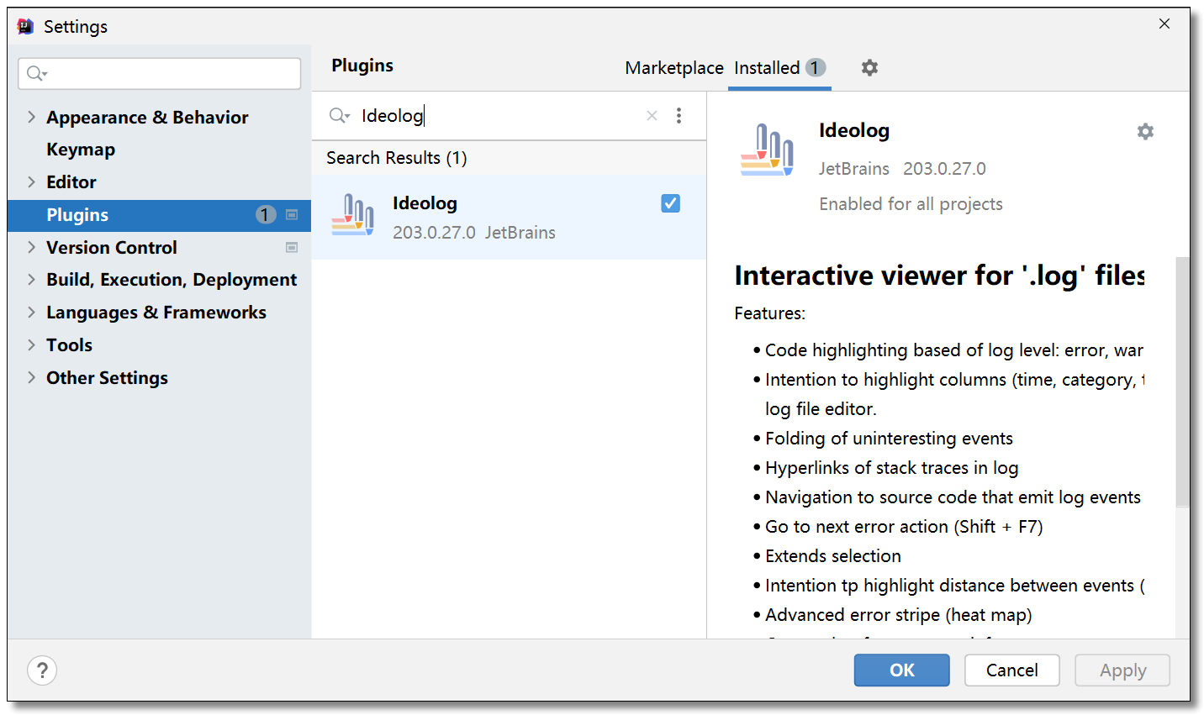Click the large Ideolog logo in details

[x=767, y=150]
